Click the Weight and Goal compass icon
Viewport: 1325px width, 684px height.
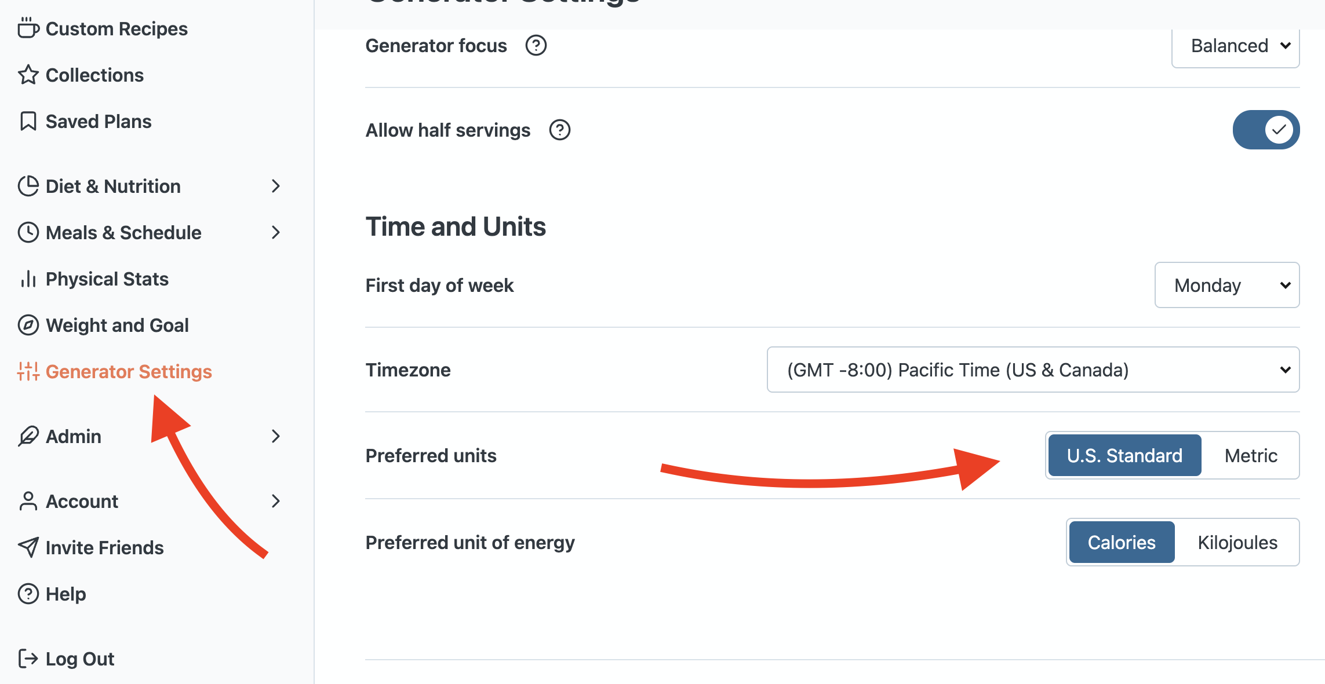[28, 325]
